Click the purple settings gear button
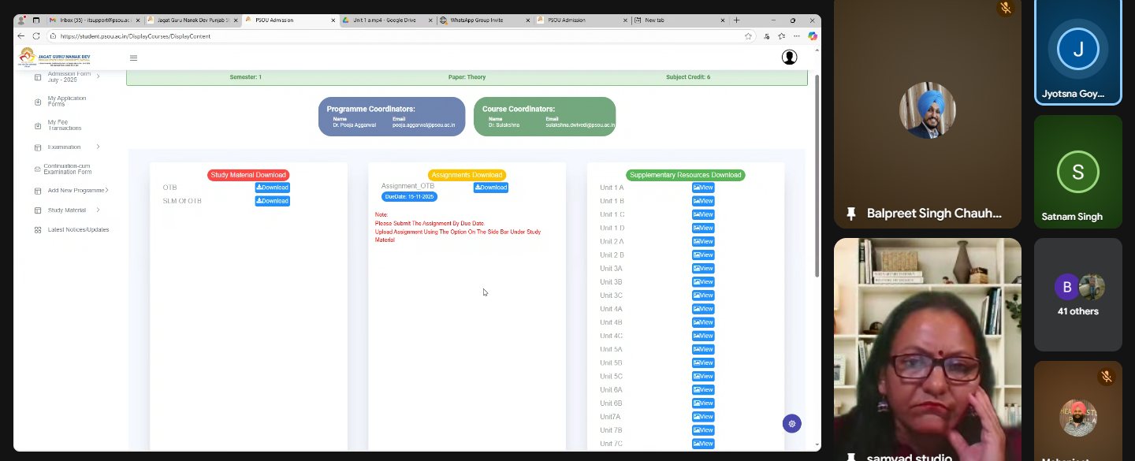Viewport: 1135px width, 461px height. point(791,424)
